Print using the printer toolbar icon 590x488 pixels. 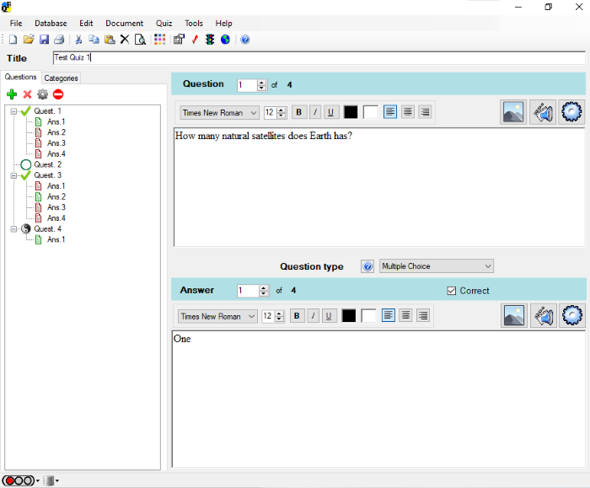click(60, 40)
